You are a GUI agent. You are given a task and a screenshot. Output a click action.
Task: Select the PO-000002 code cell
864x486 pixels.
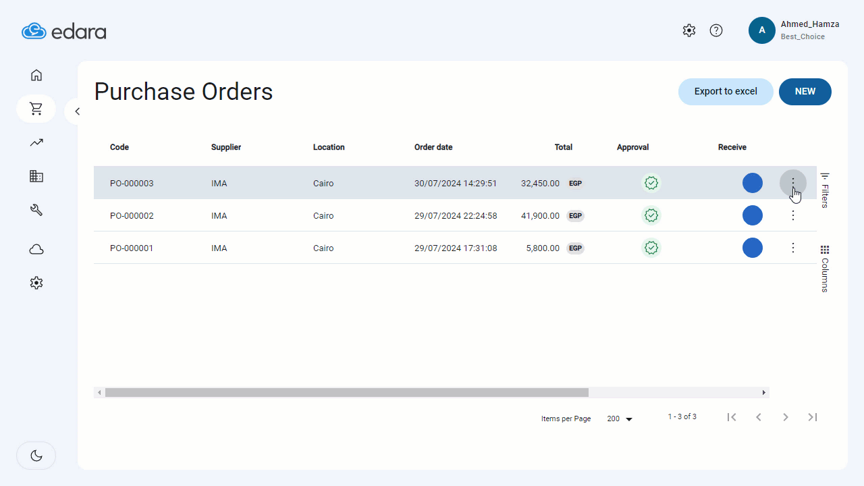132,215
